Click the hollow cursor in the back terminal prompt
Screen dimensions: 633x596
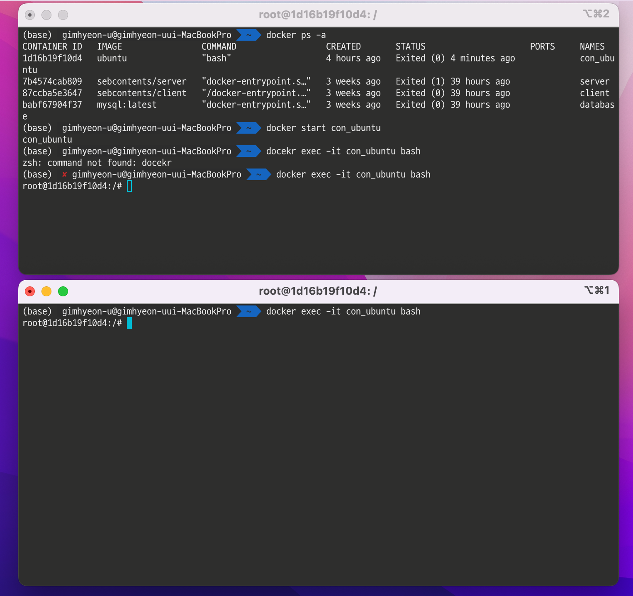[x=129, y=186]
